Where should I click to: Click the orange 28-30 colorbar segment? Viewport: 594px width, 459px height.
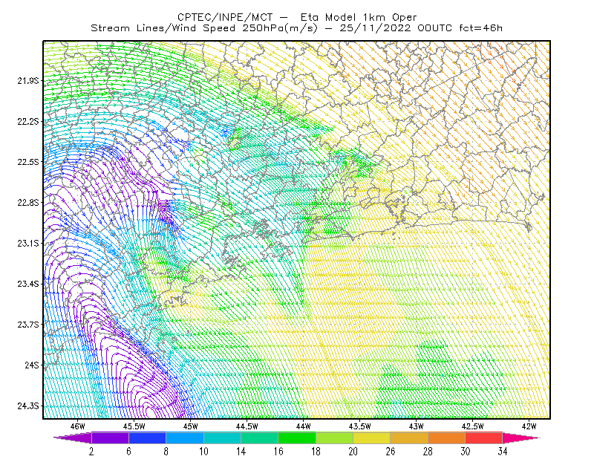tap(447, 437)
